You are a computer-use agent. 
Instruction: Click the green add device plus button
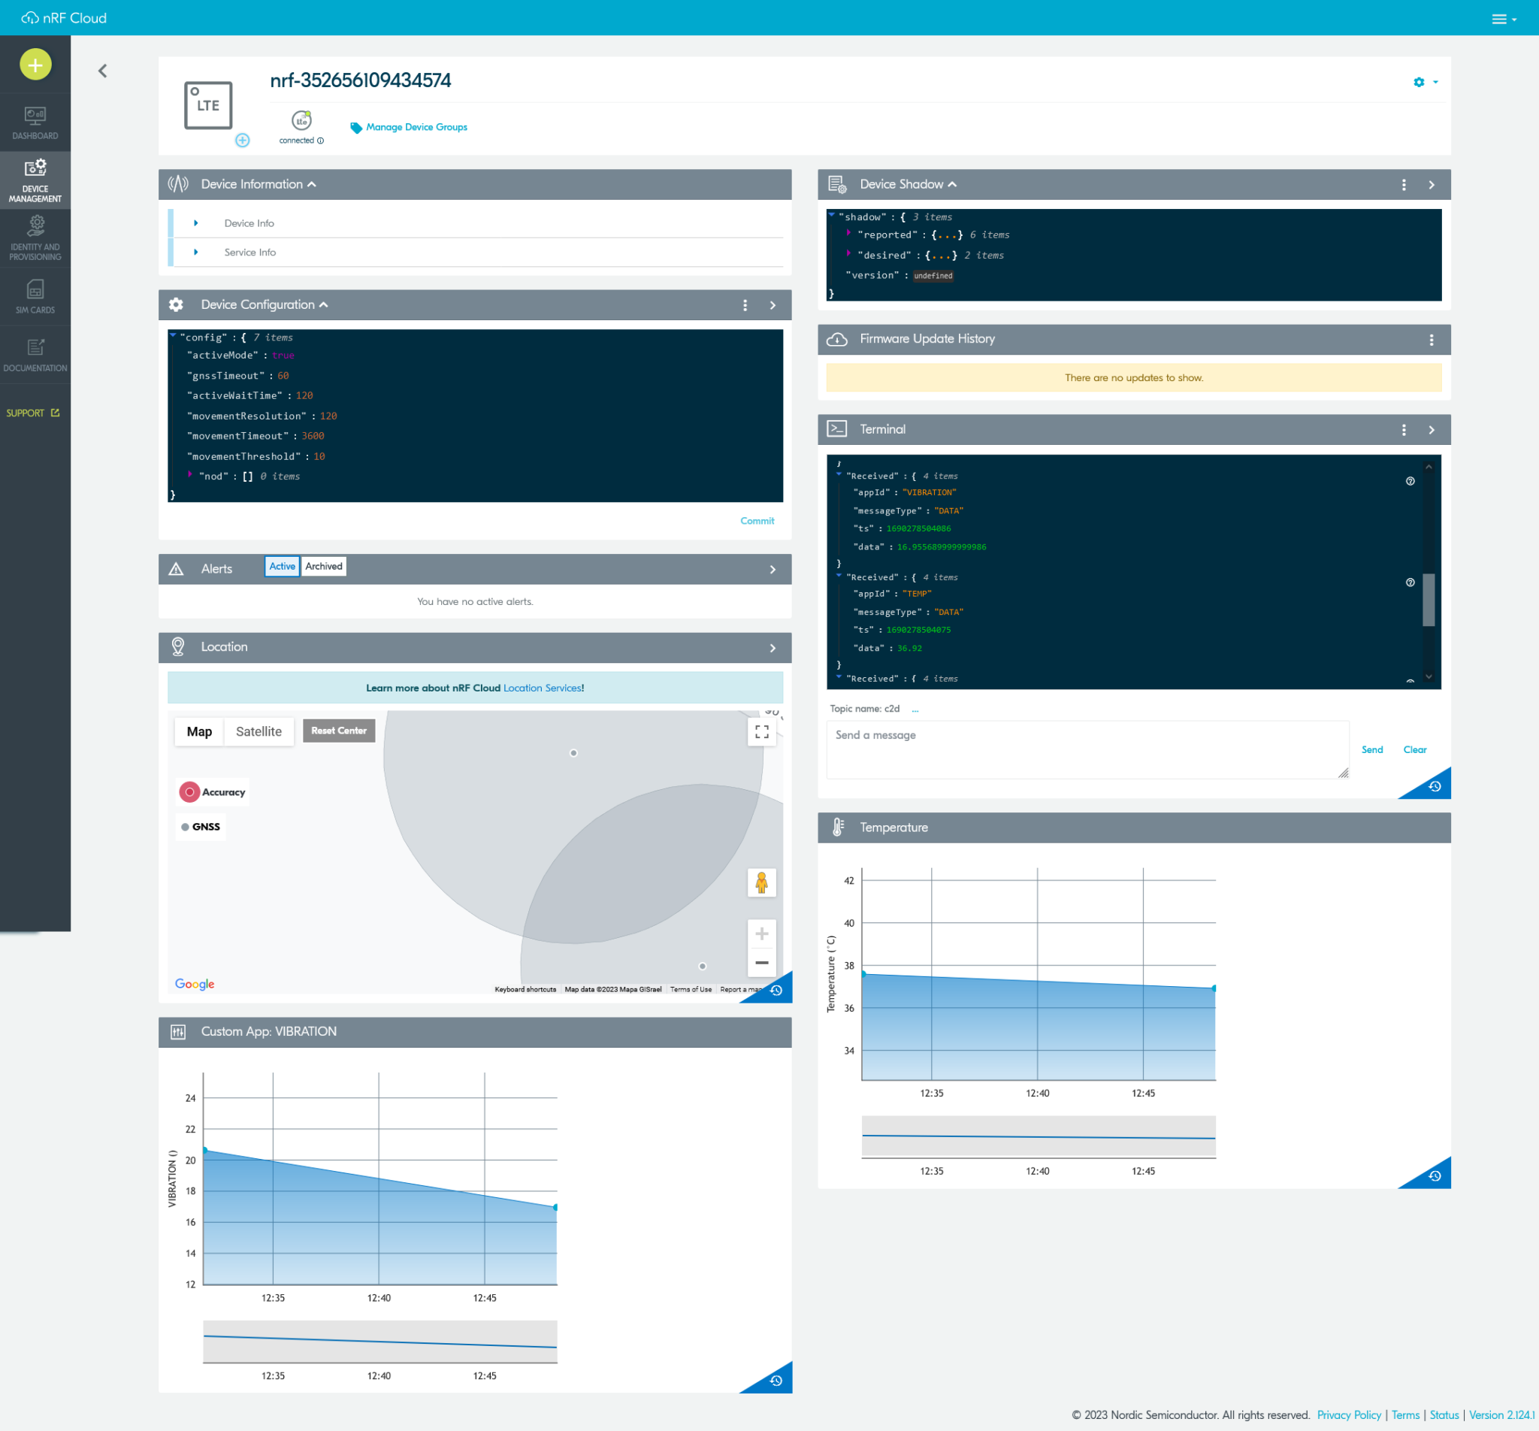click(35, 65)
